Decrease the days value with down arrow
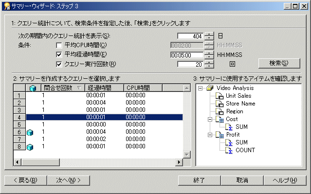 209,38
